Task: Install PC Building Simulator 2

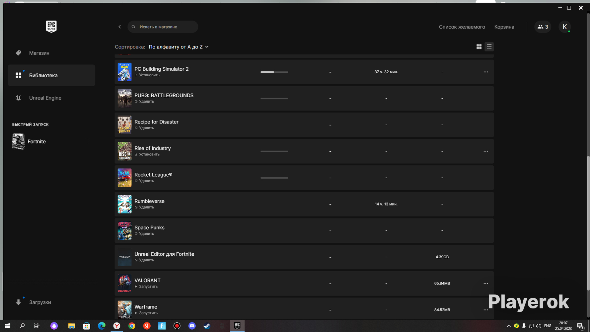Action: point(147,75)
